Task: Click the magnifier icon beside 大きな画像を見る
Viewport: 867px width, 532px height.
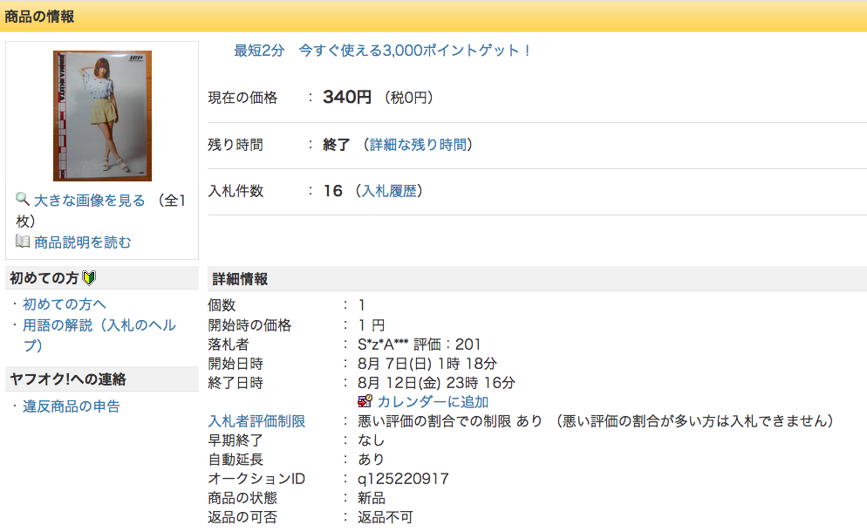Action: 23,200
